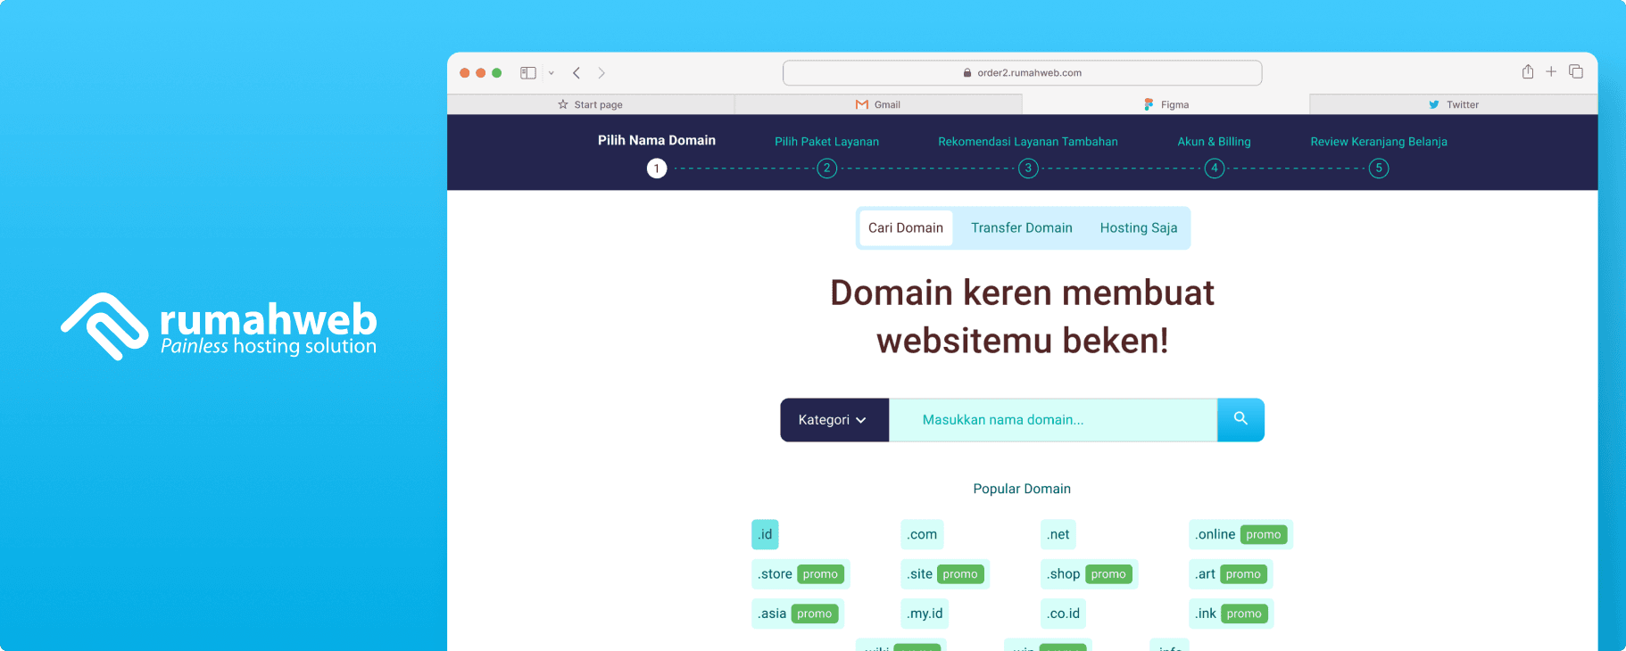1626x651 pixels.
Task: Choose the .store promo domain chip
Action: click(x=801, y=574)
